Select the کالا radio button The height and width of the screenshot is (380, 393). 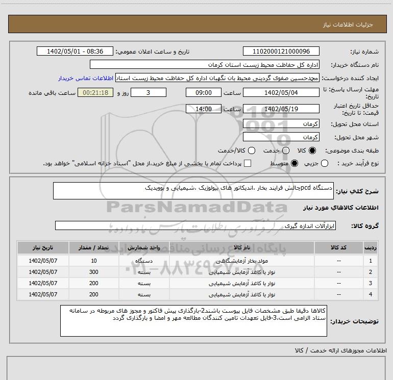click(312, 150)
